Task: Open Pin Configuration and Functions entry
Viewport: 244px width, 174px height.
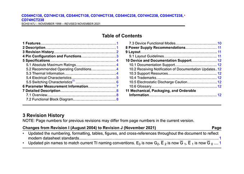Action: coord(52,56)
